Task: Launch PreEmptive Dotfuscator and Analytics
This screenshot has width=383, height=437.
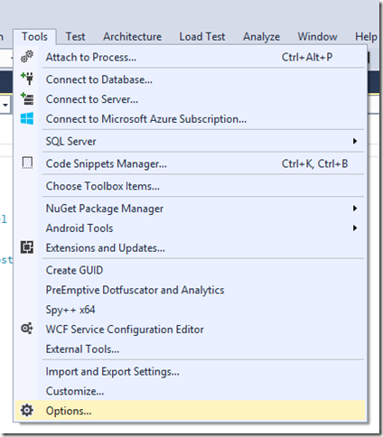Action: click(190, 290)
